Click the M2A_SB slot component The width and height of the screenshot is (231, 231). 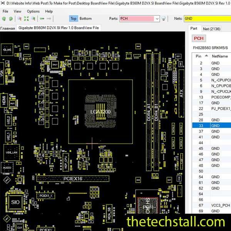(109, 213)
